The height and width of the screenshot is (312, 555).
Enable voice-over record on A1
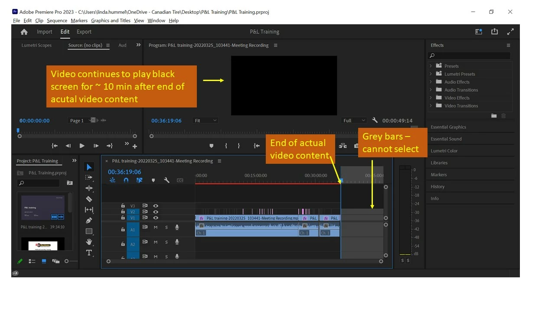coord(177,227)
